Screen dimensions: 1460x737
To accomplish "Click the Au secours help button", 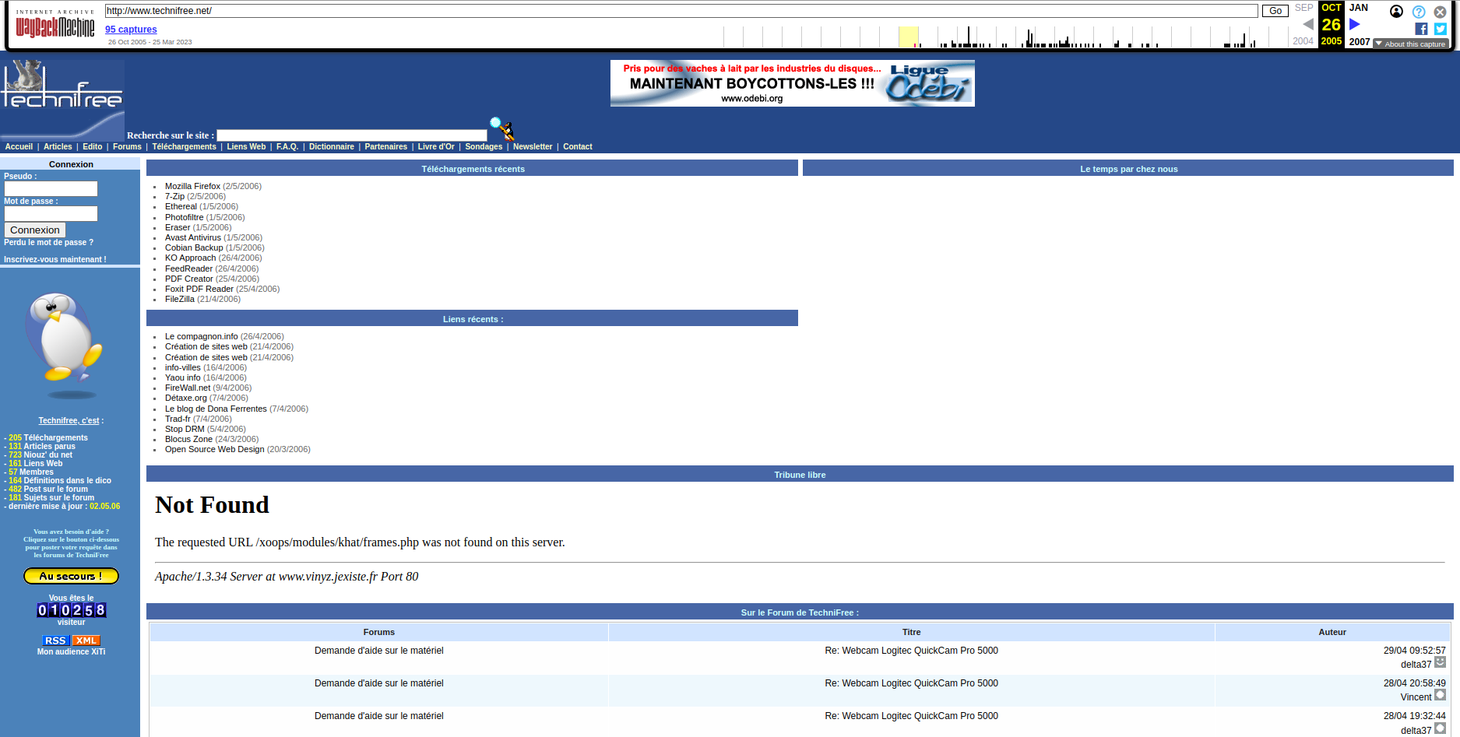I will [71, 576].
